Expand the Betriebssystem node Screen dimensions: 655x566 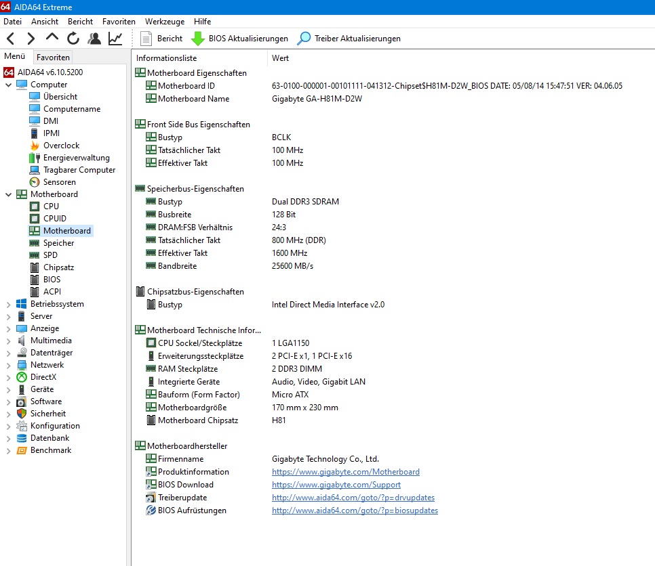[x=8, y=305]
